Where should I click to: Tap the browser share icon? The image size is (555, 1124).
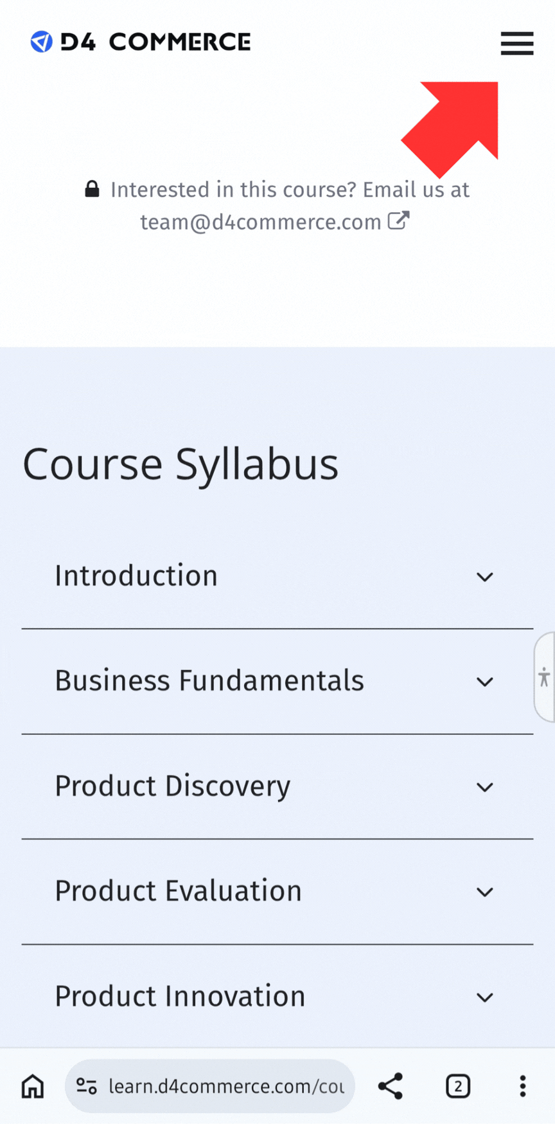[x=391, y=1087]
